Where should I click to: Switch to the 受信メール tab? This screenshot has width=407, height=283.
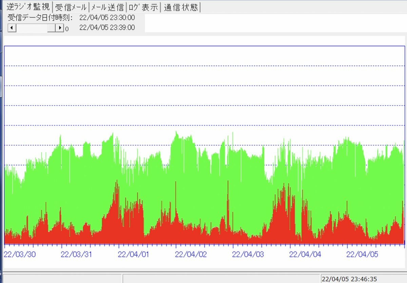71,7
